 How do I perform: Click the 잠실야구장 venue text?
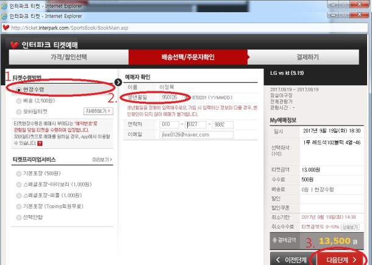click(281, 95)
